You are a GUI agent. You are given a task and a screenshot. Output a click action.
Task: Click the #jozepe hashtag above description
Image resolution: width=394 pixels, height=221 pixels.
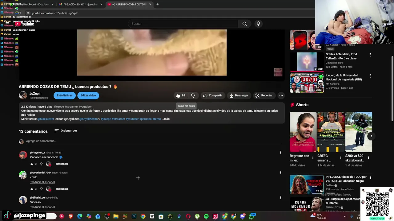[59, 107]
